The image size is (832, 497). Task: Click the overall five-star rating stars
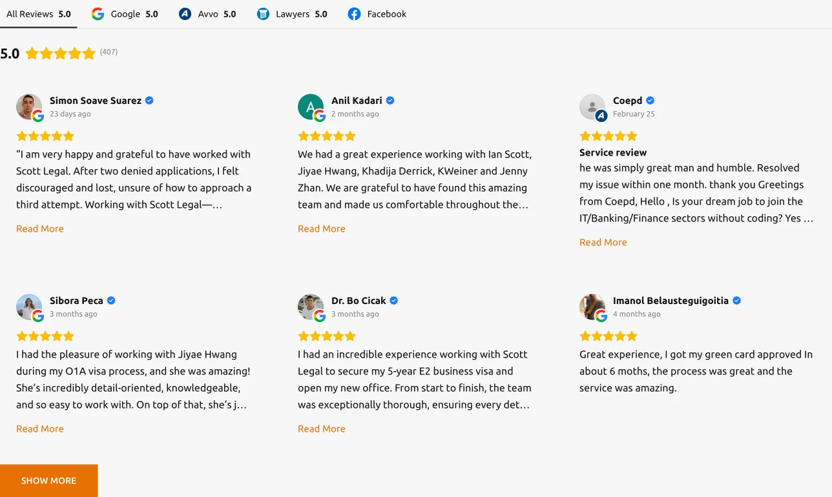60,54
